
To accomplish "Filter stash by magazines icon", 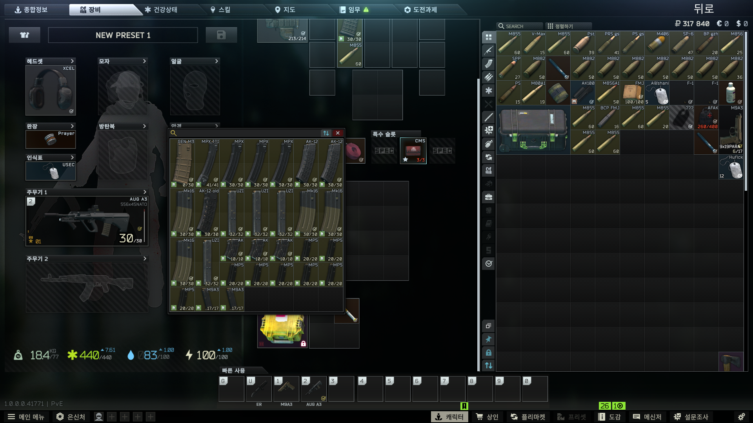I will pyautogui.click(x=488, y=64).
